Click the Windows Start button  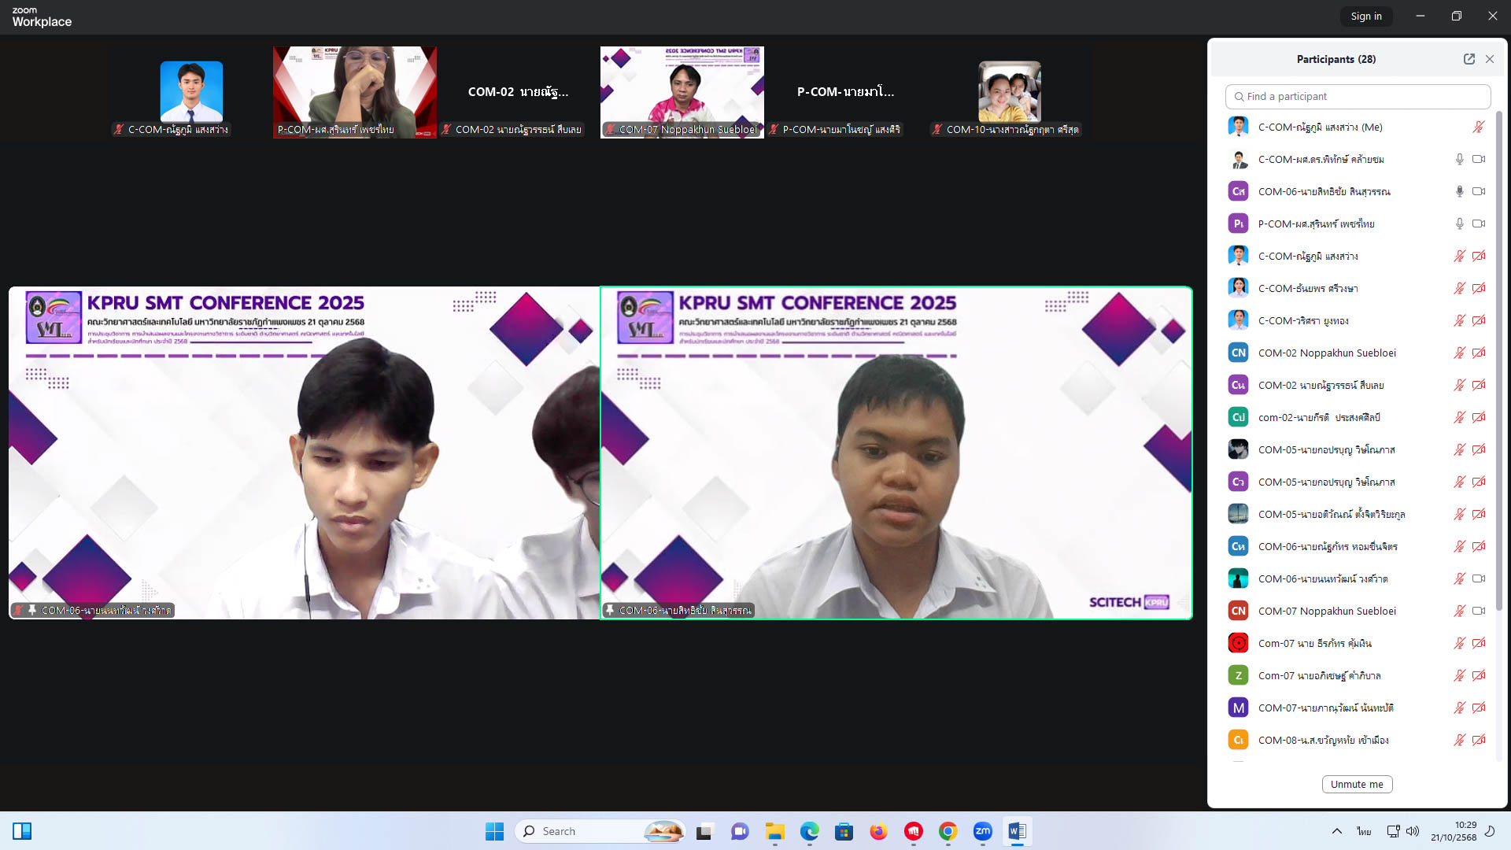[x=494, y=831]
